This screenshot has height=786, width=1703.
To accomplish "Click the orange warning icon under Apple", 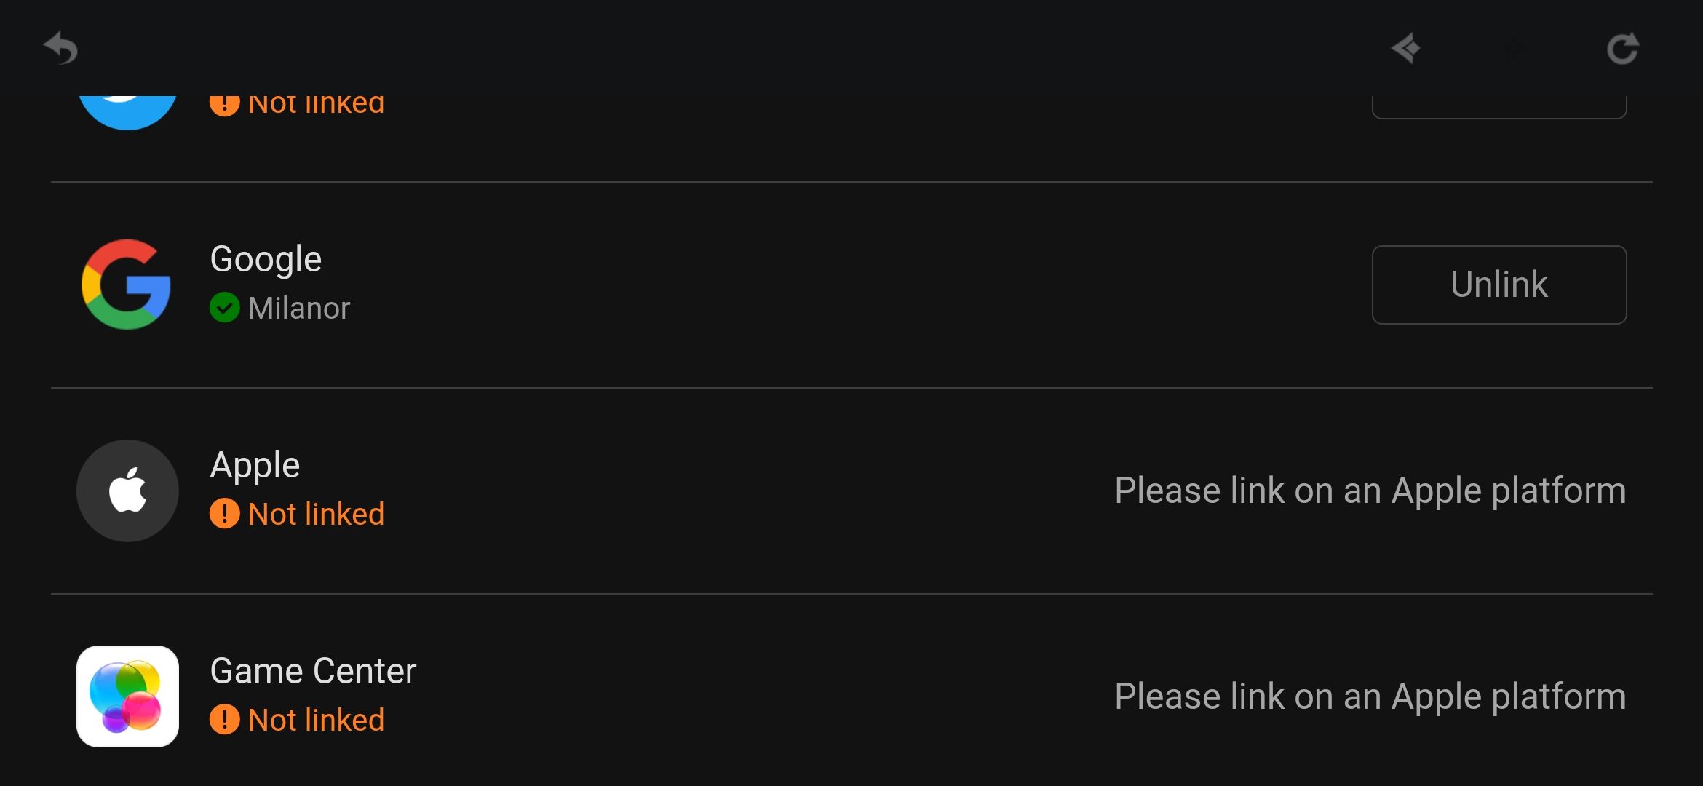I will (225, 514).
